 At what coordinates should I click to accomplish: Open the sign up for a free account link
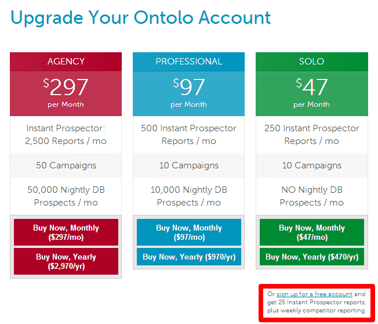tap(314, 294)
